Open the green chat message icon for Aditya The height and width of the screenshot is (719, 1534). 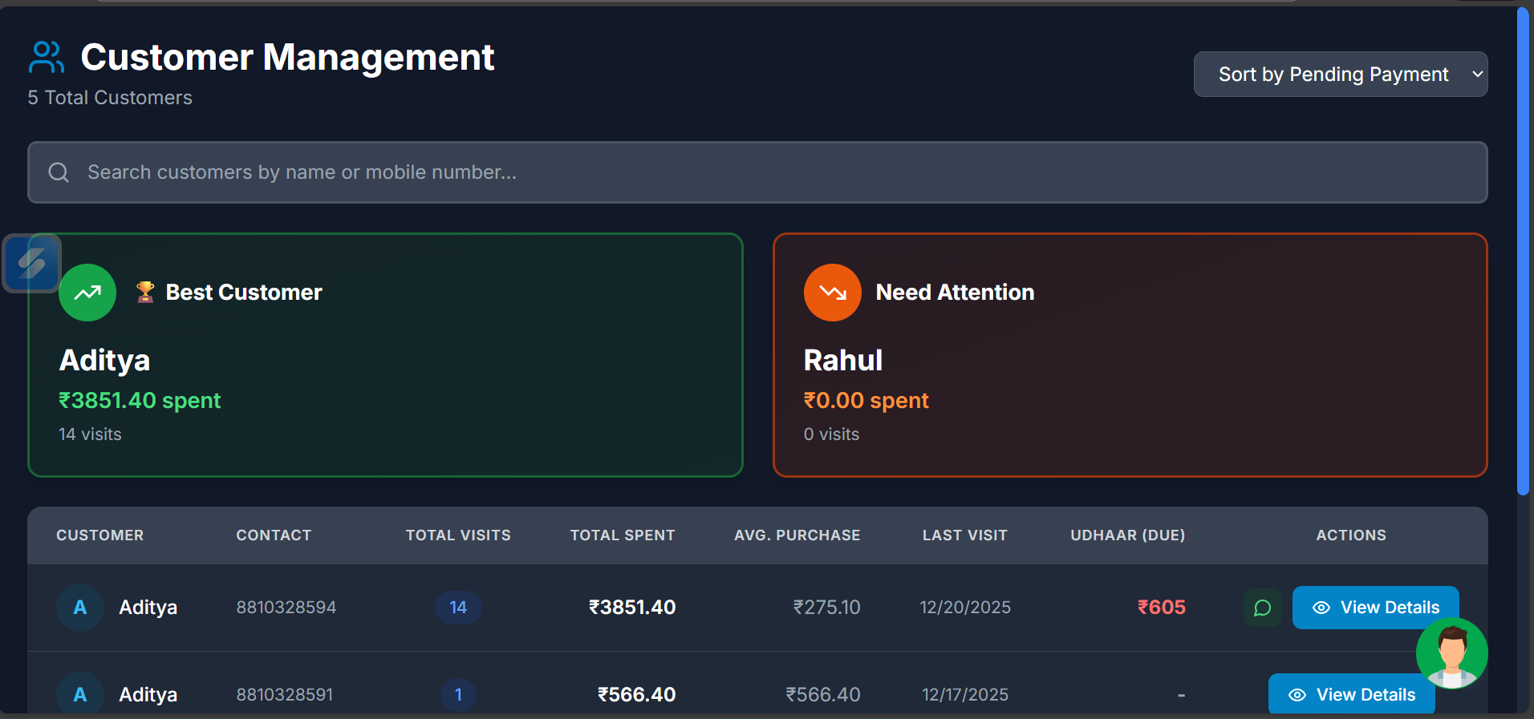[1262, 608]
